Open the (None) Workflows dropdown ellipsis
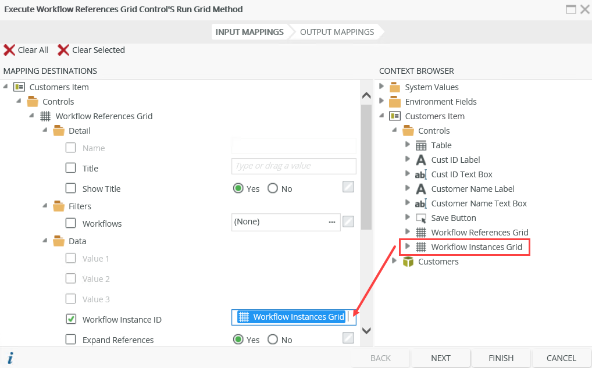The width and height of the screenshot is (592, 368). click(331, 221)
